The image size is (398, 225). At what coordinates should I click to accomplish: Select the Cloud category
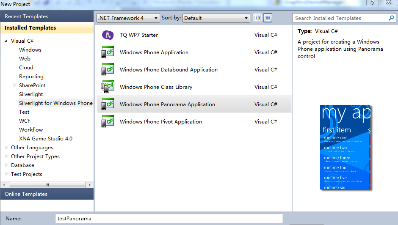click(x=26, y=68)
